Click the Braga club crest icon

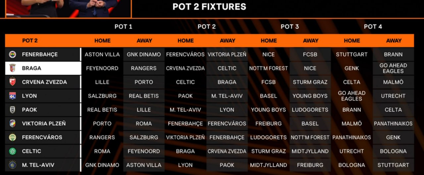pyautogui.click(x=13, y=68)
